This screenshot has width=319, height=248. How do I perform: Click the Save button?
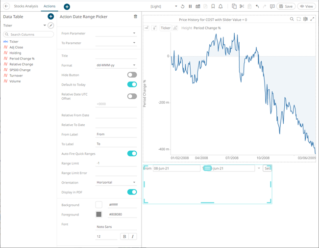(286, 6)
